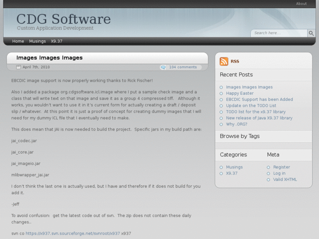The width and height of the screenshot is (319, 239).
Task: Open the x937 sourceforge svn URL
Action: pyautogui.click(x=73, y=233)
